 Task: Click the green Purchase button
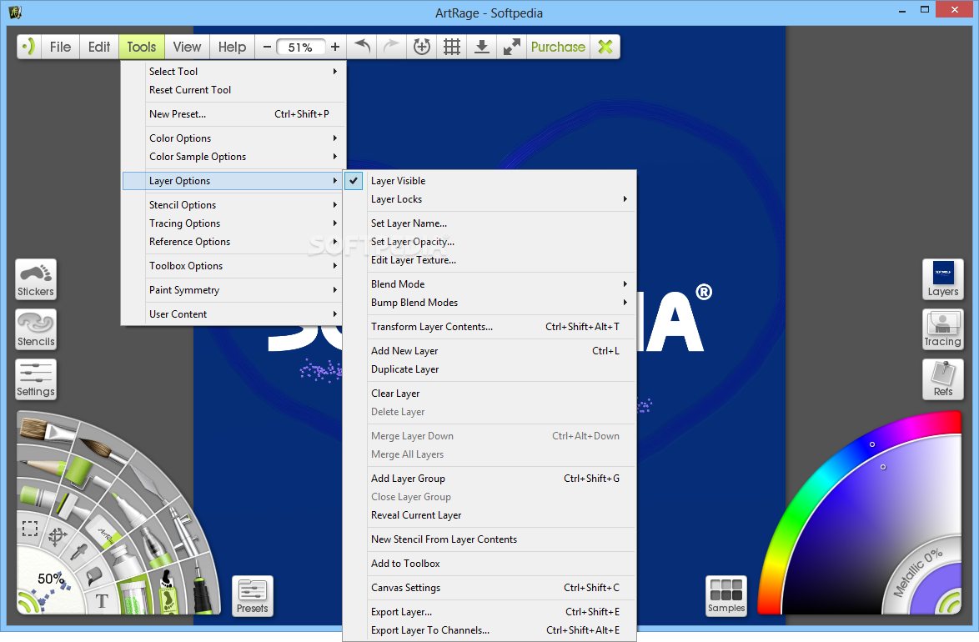click(558, 47)
